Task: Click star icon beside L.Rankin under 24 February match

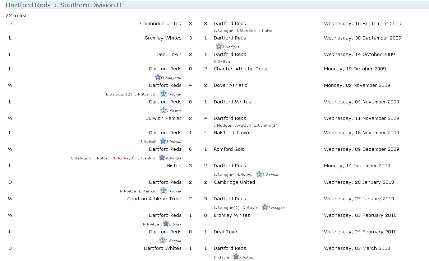Action: coord(162,240)
